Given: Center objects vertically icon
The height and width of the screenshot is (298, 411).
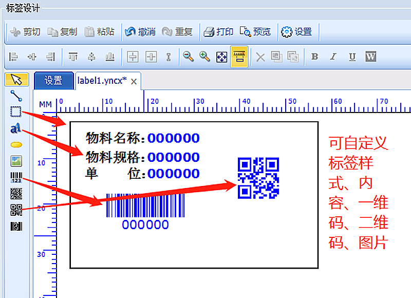Looking at the screenshot, I should click(91, 57).
